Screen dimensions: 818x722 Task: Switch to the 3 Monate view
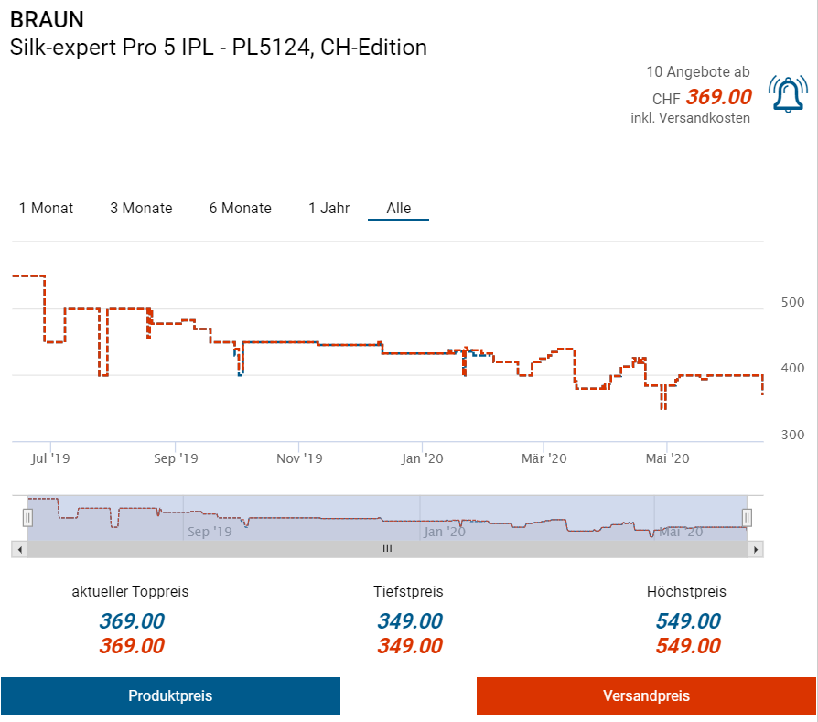(x=141, y=209)
